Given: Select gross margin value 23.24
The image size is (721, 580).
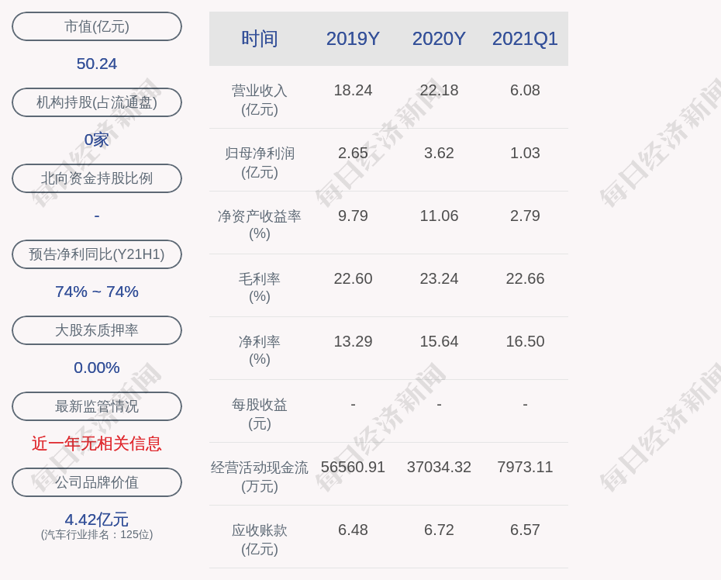Looking at the screenshot, I should pos(439,278).
